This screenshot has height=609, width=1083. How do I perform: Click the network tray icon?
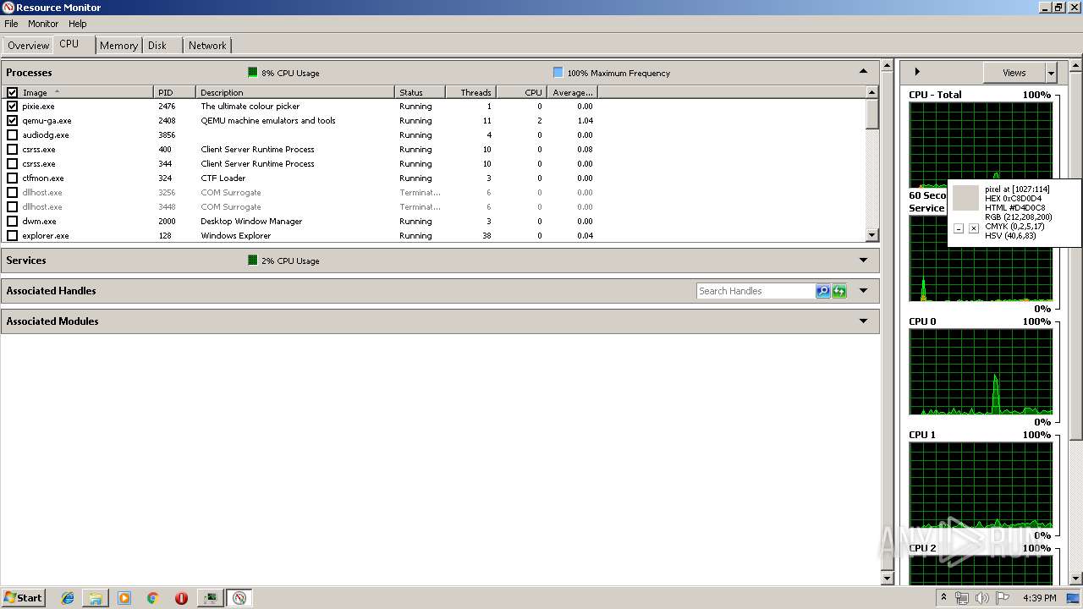[x=962, y=598]
